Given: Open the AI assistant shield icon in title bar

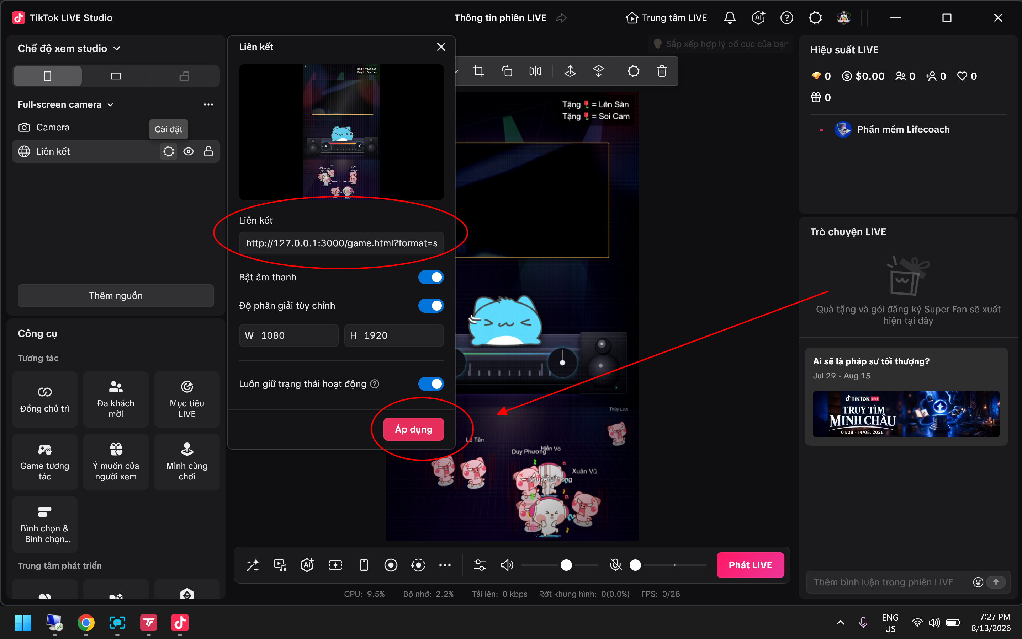Looking at the screenshot, I should click(x=758, y=18).
